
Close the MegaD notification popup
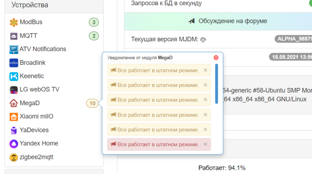[216, 58]
